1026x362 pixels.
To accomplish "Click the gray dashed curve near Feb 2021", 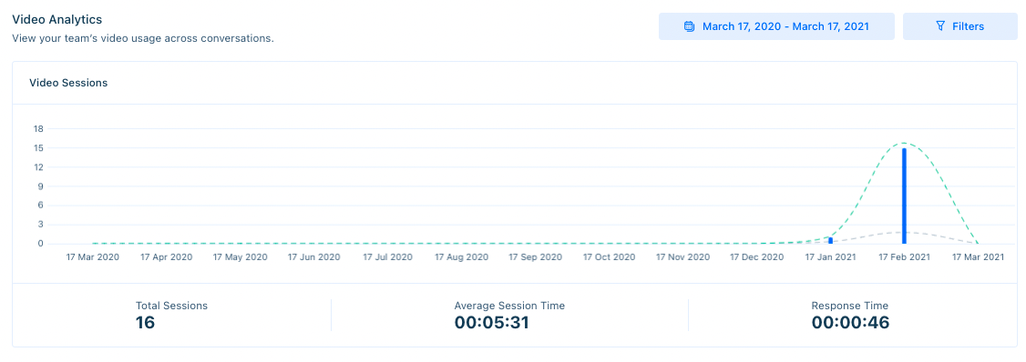I will point(904,232).
